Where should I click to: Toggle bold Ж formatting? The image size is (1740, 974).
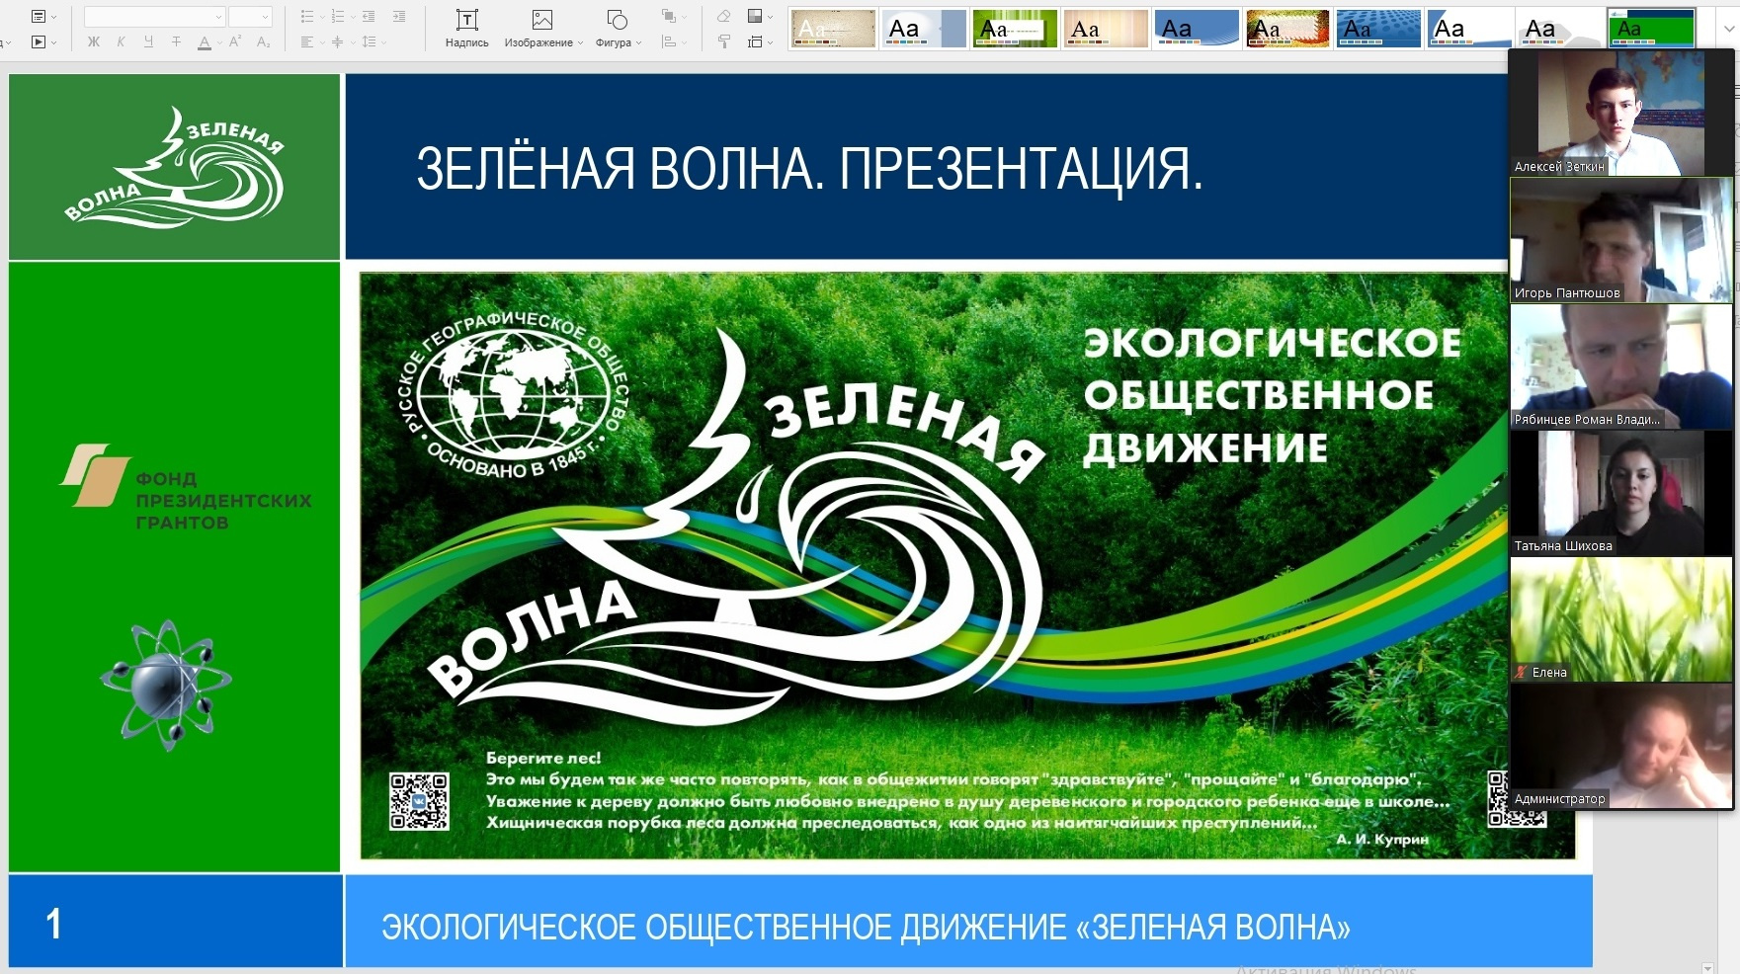pyautogui.click(x=94, y=41)
